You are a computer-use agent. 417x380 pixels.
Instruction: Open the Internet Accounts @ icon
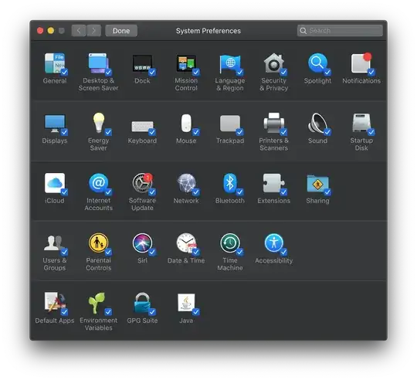click(98, 183)
